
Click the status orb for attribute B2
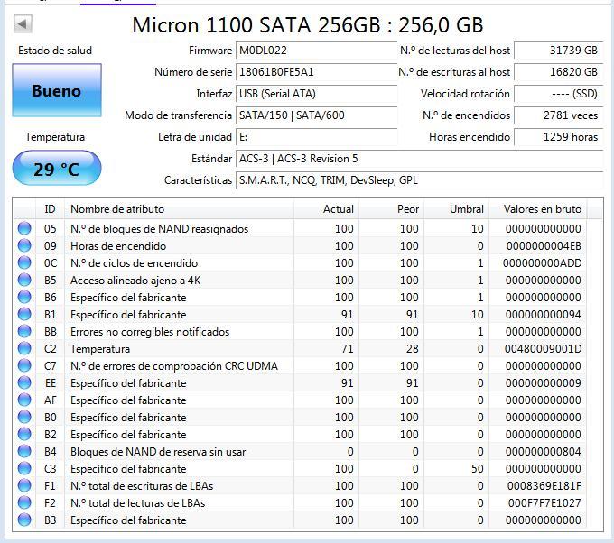tap(24, 434)
